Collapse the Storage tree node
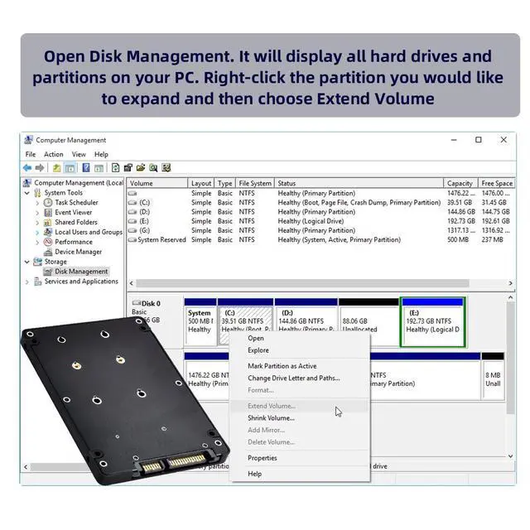 pyautogui.click(x=27, y=262)
